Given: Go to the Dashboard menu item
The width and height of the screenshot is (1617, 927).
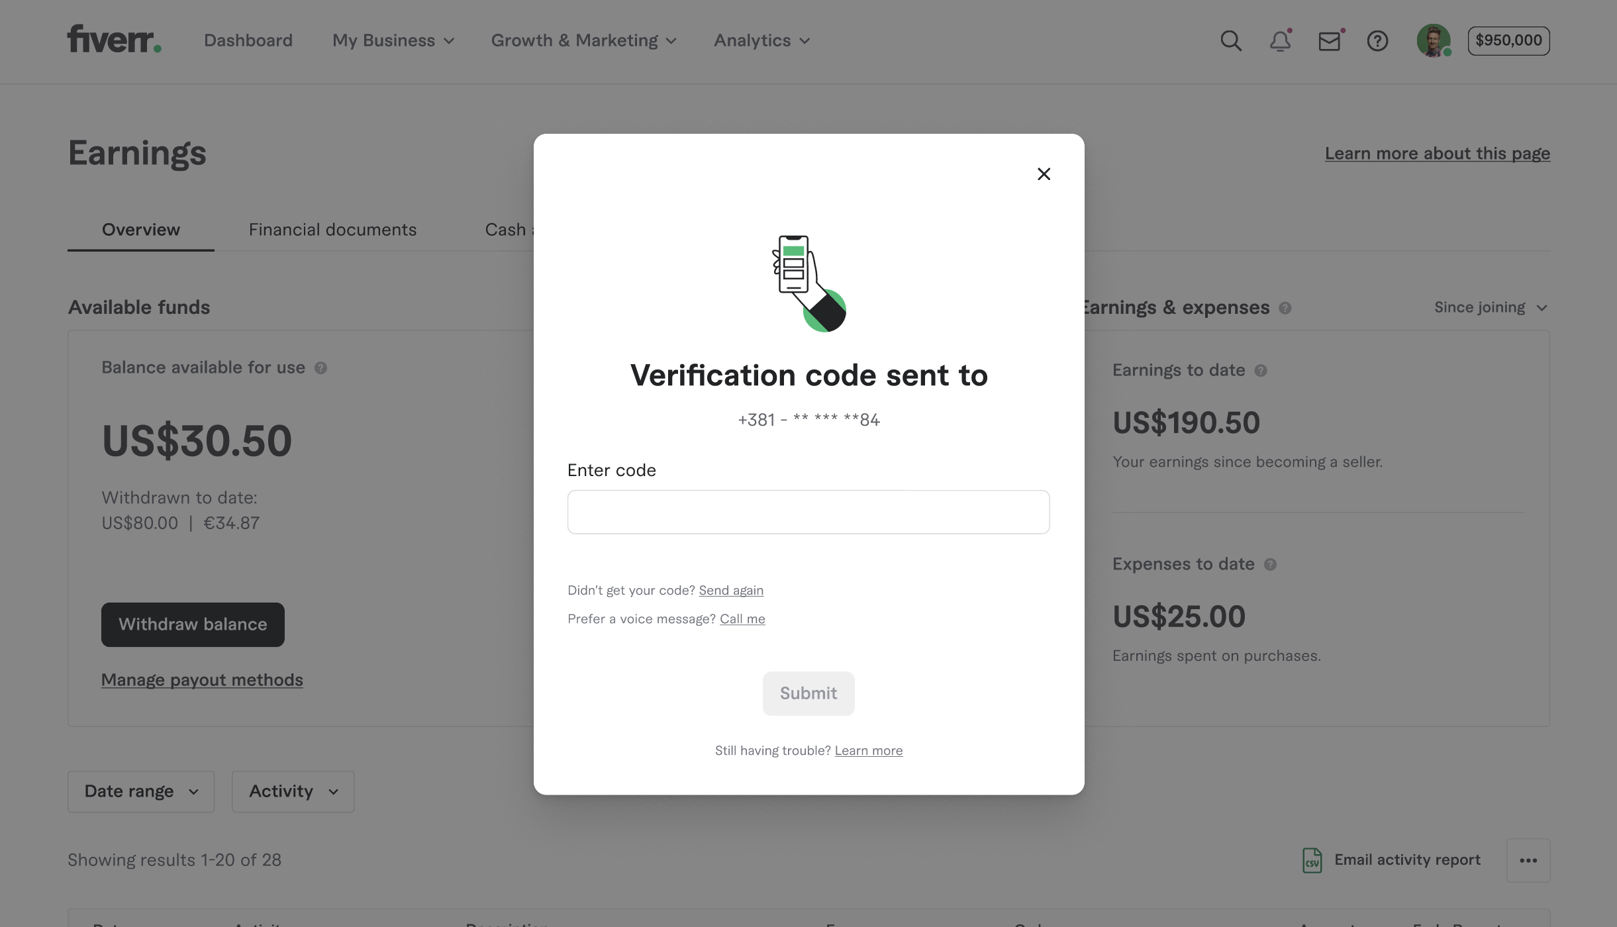Looking at the screenshot, I should click(248, 40).
